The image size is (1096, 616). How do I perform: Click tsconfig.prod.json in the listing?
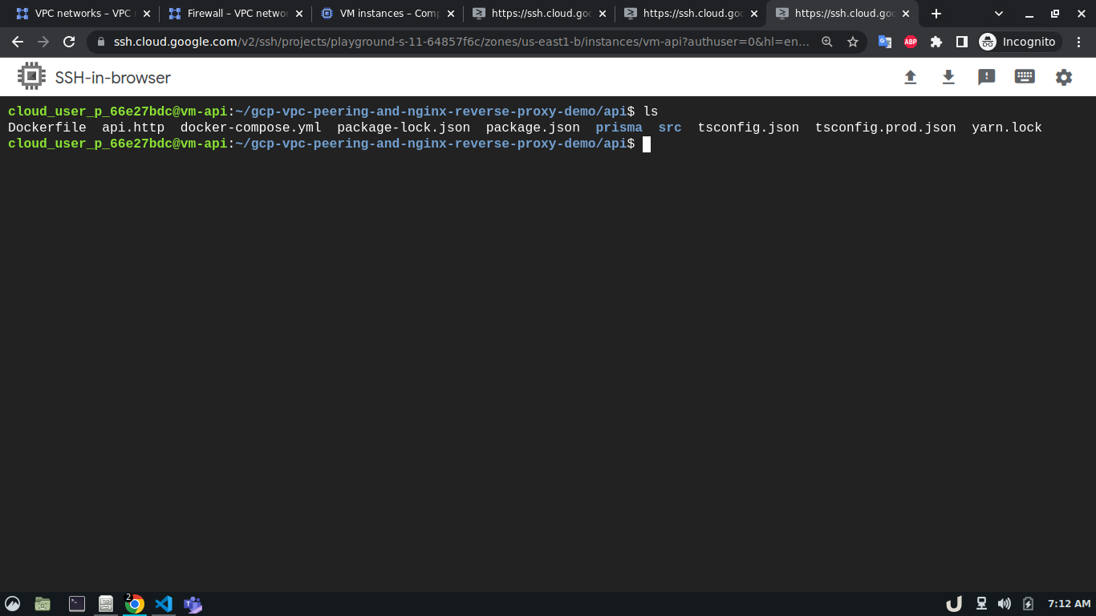pyautogui.click(x=886, y=128)
